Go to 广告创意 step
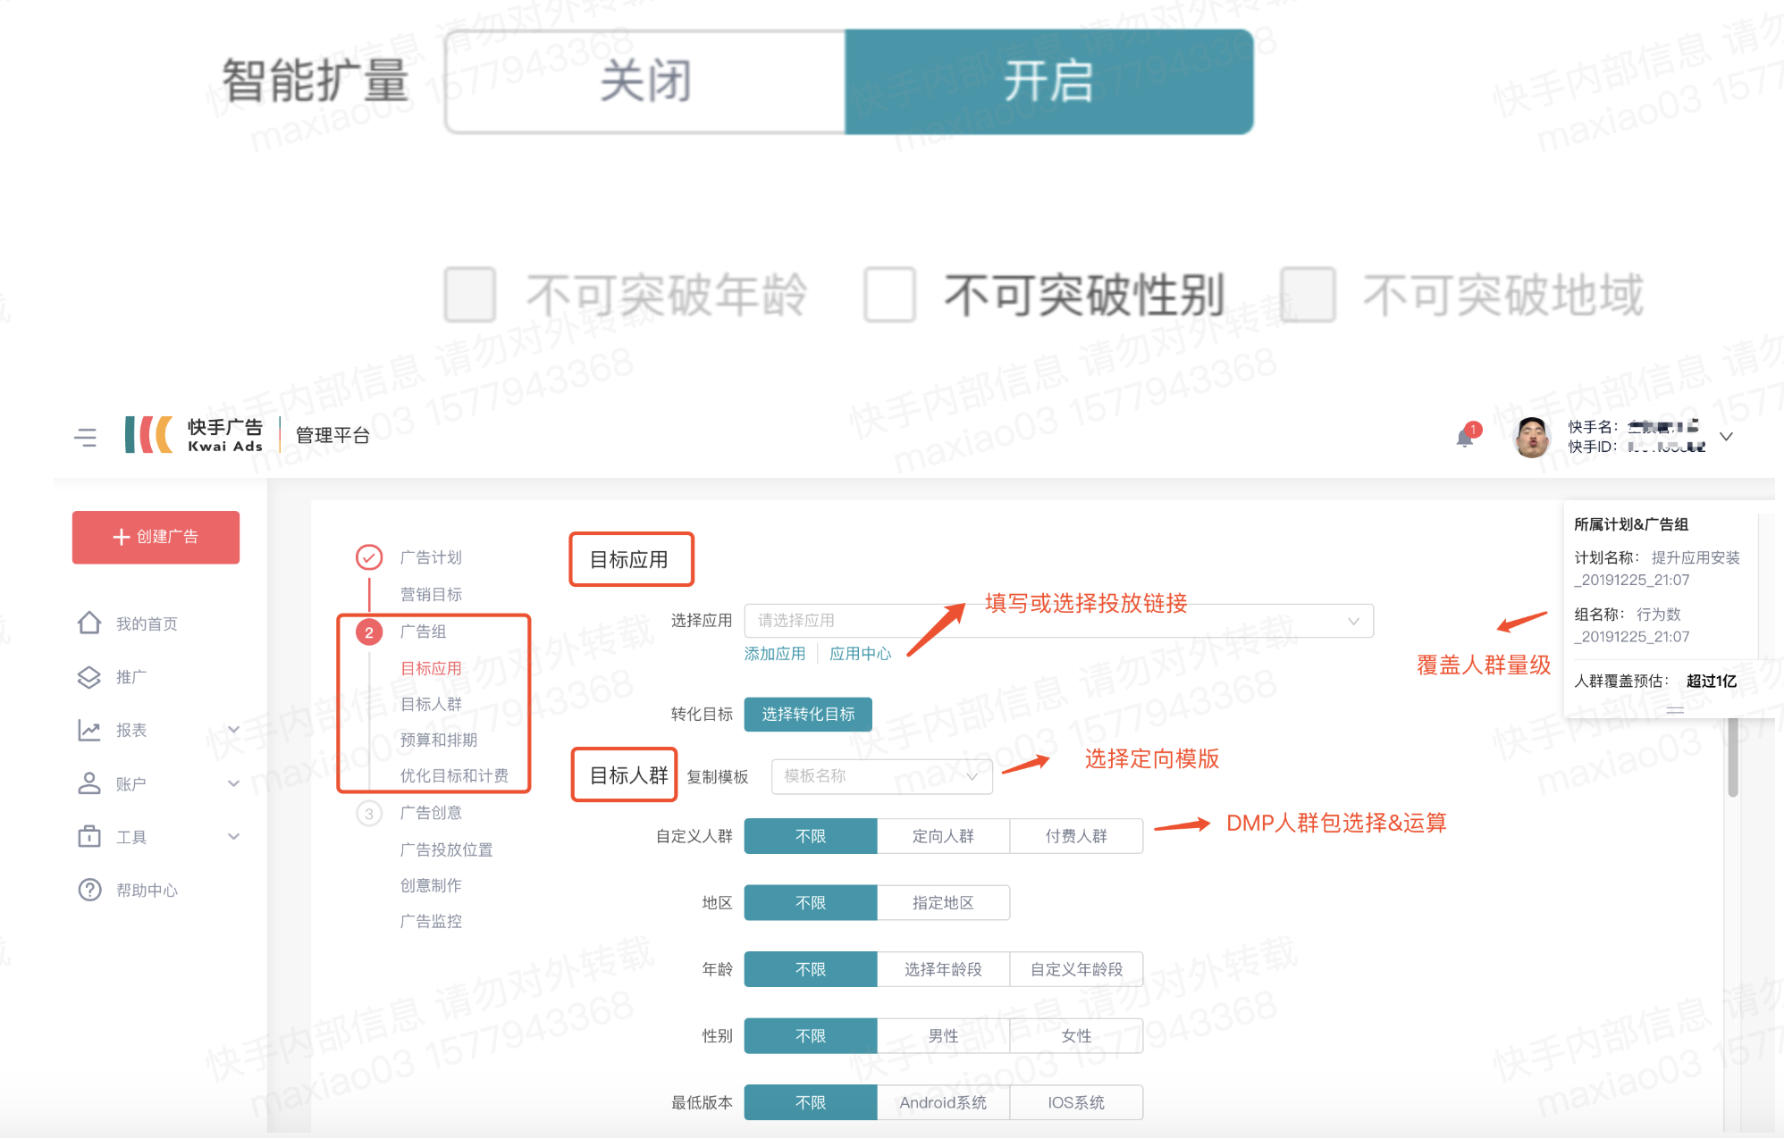The image size is (1784, 1138). (431, 813)
